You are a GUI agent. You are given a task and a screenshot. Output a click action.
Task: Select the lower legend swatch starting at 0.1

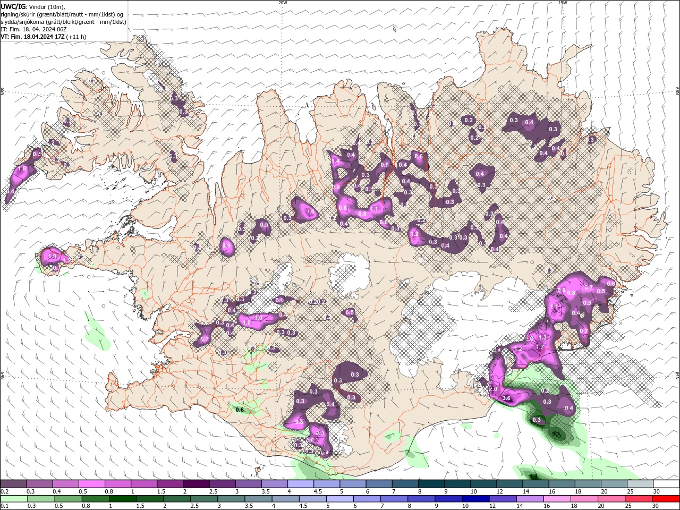click(x=14, y=499)
